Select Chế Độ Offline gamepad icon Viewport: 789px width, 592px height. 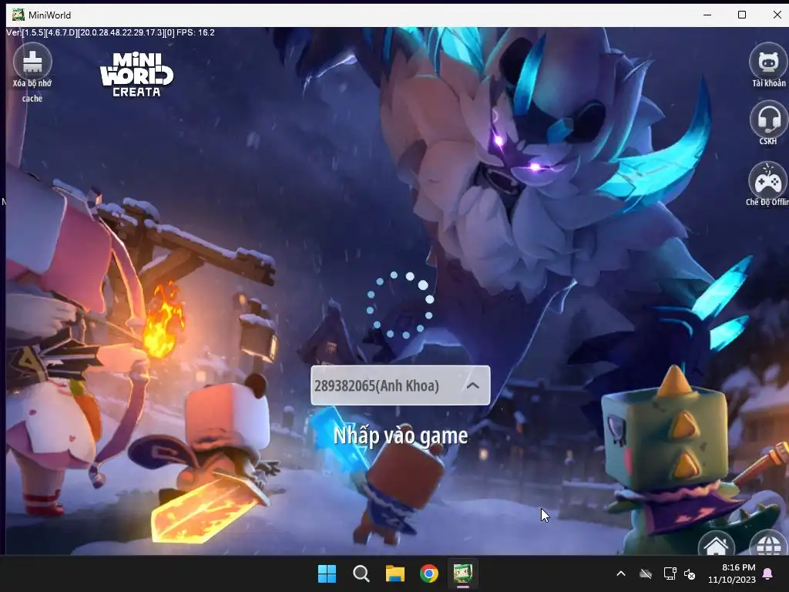(x=768, y=180)
